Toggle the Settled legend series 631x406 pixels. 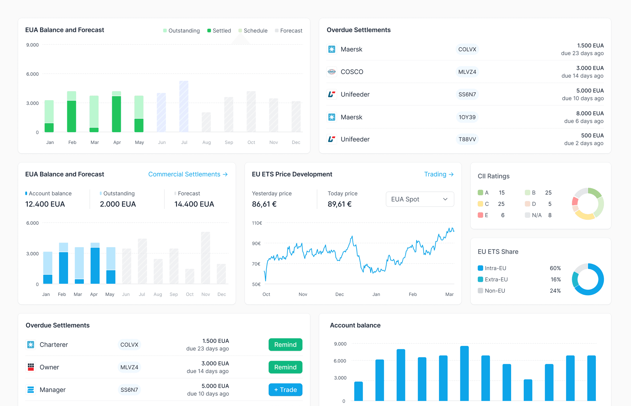[x=219, y=31]
